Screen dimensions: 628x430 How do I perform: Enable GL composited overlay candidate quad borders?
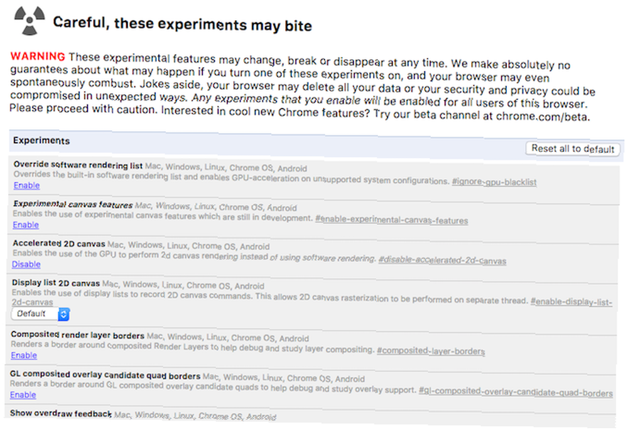(23, 395)
